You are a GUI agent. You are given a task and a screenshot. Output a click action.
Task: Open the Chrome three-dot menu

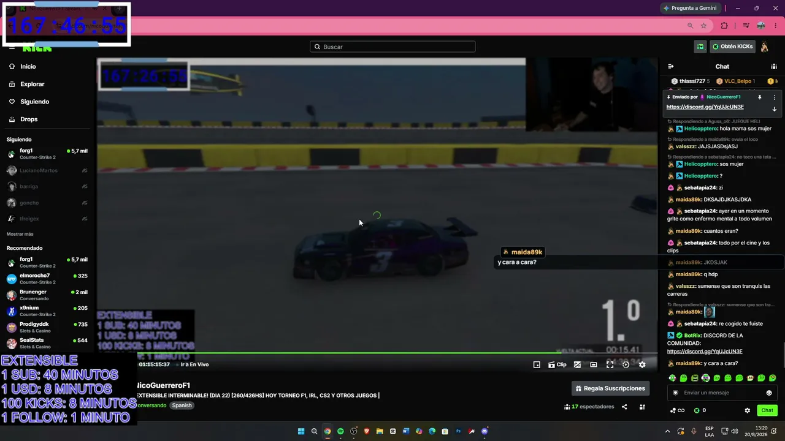[x=775, y=26]
